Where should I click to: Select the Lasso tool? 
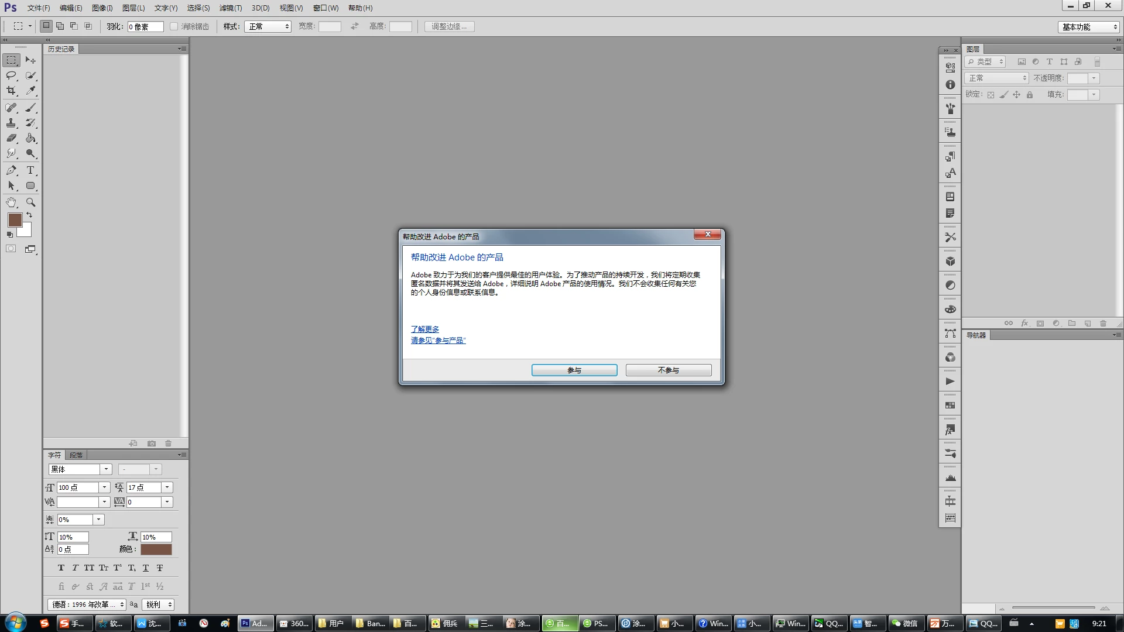click(x=12, y=75)
